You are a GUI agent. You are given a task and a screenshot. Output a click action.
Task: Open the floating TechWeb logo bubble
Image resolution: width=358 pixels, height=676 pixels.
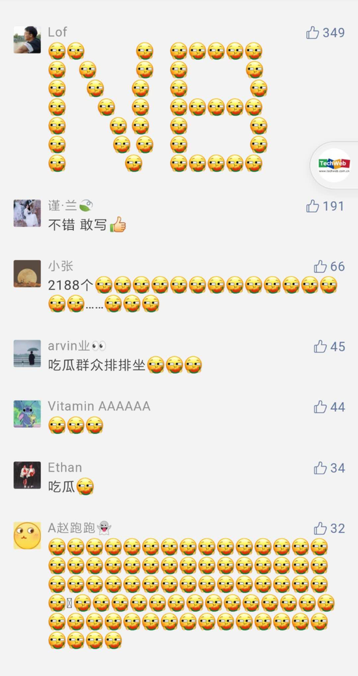335,165
